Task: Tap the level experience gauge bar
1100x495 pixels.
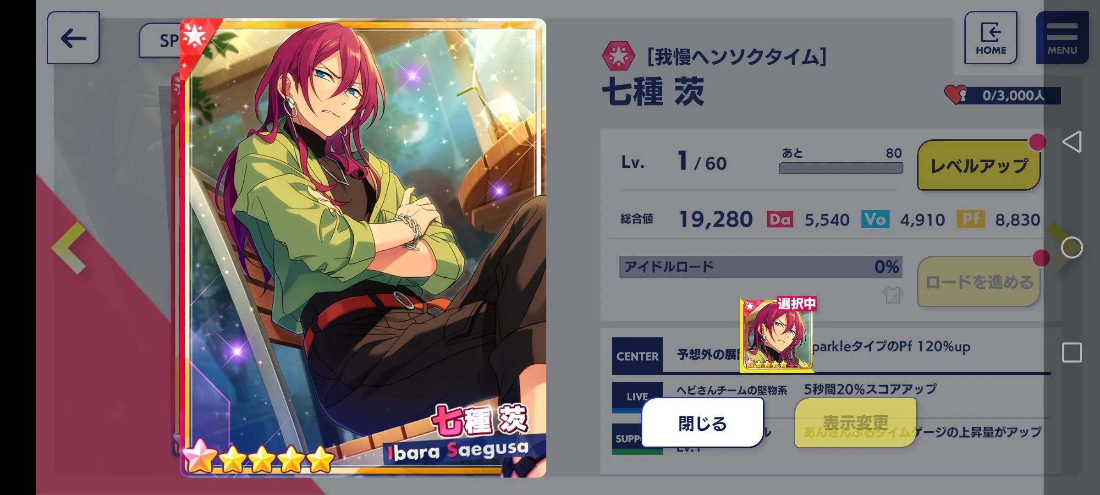Action: [x=841, y=168]
